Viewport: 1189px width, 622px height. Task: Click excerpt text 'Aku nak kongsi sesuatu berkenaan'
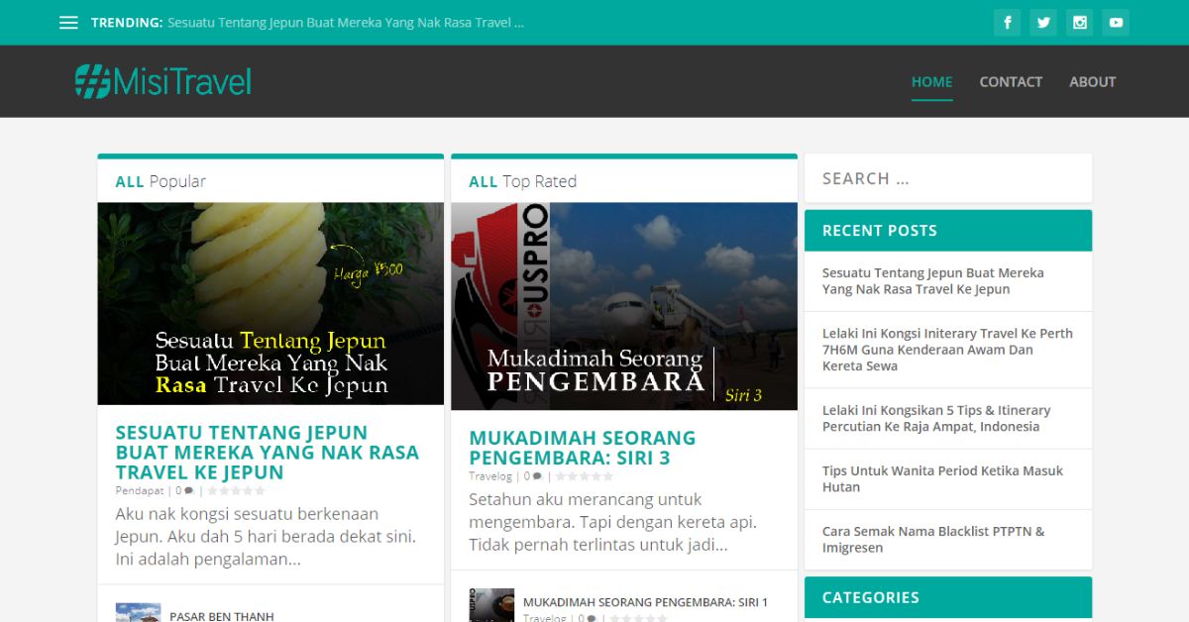(x=247, y=514)
